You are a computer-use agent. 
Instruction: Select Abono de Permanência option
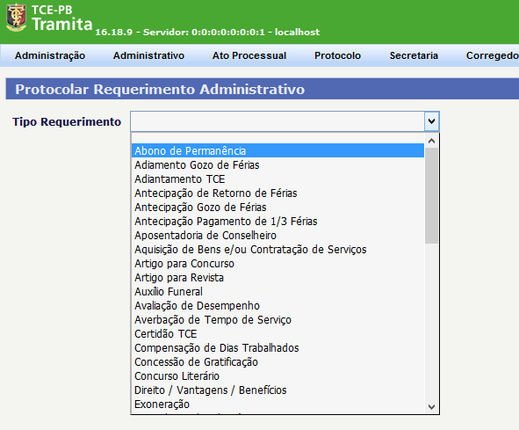click(x=278, y=151)
